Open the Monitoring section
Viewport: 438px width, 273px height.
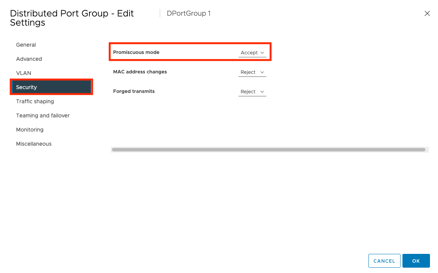click(x=29, y=130)
